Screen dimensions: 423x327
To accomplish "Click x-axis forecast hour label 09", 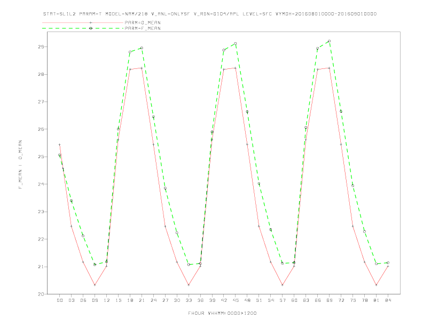I will click(95, 300).
